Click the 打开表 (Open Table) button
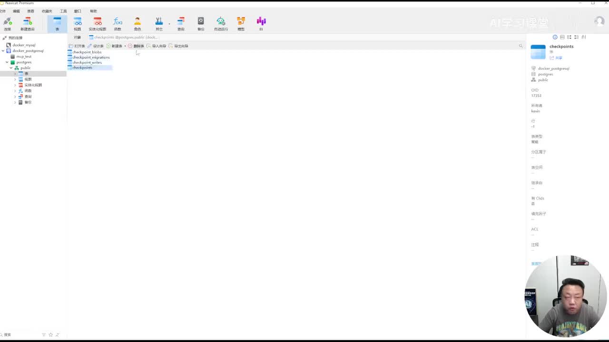 [x=77, y=46]
